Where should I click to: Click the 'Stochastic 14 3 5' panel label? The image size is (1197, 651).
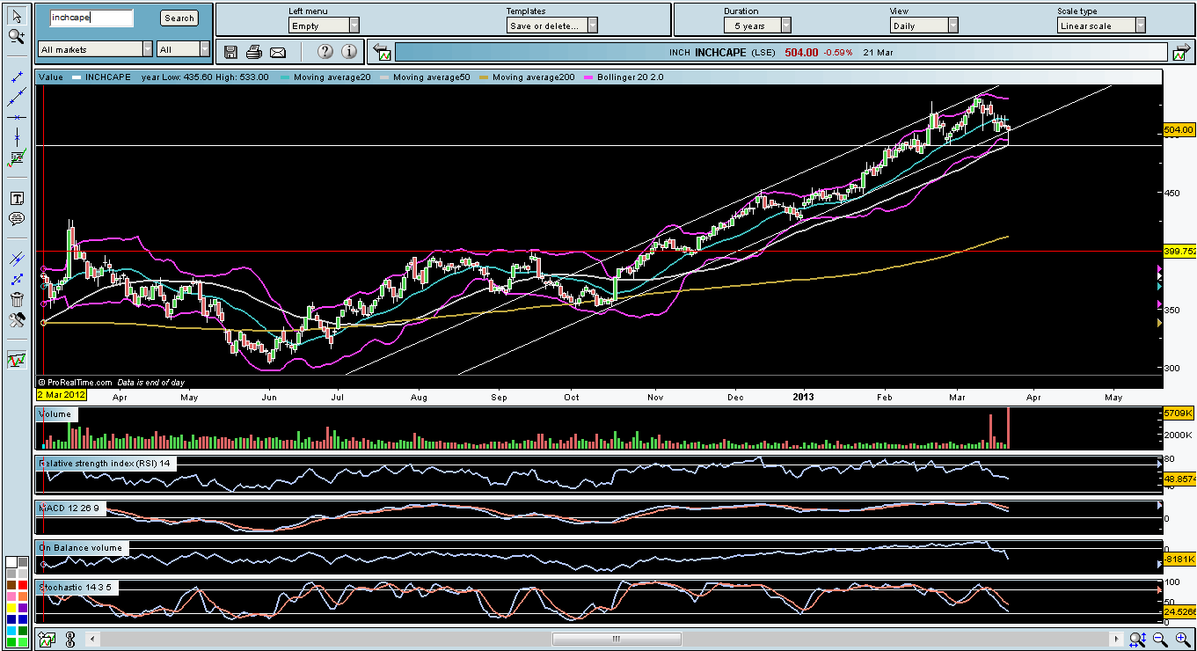pos(76,586)
